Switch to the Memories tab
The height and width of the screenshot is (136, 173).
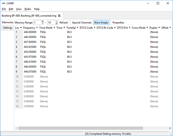point(7,22)
